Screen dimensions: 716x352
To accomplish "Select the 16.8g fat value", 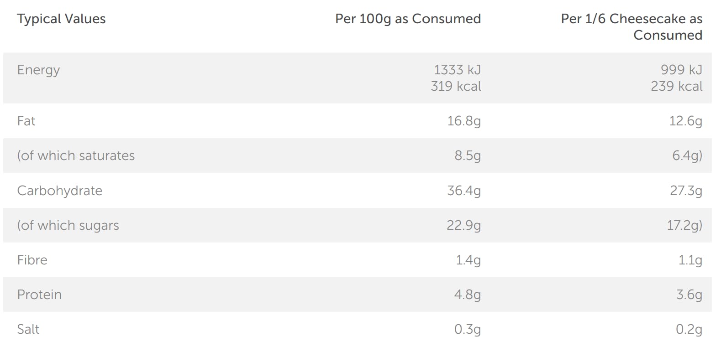I will click(464, 121).
